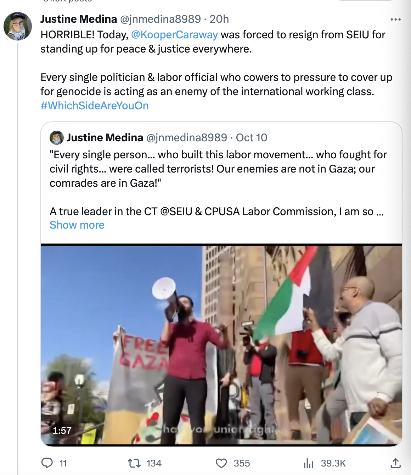Open the @jnmedina8989 handle in main tweet
Viewport: 411px width, 475px height.
pos(161,19)
